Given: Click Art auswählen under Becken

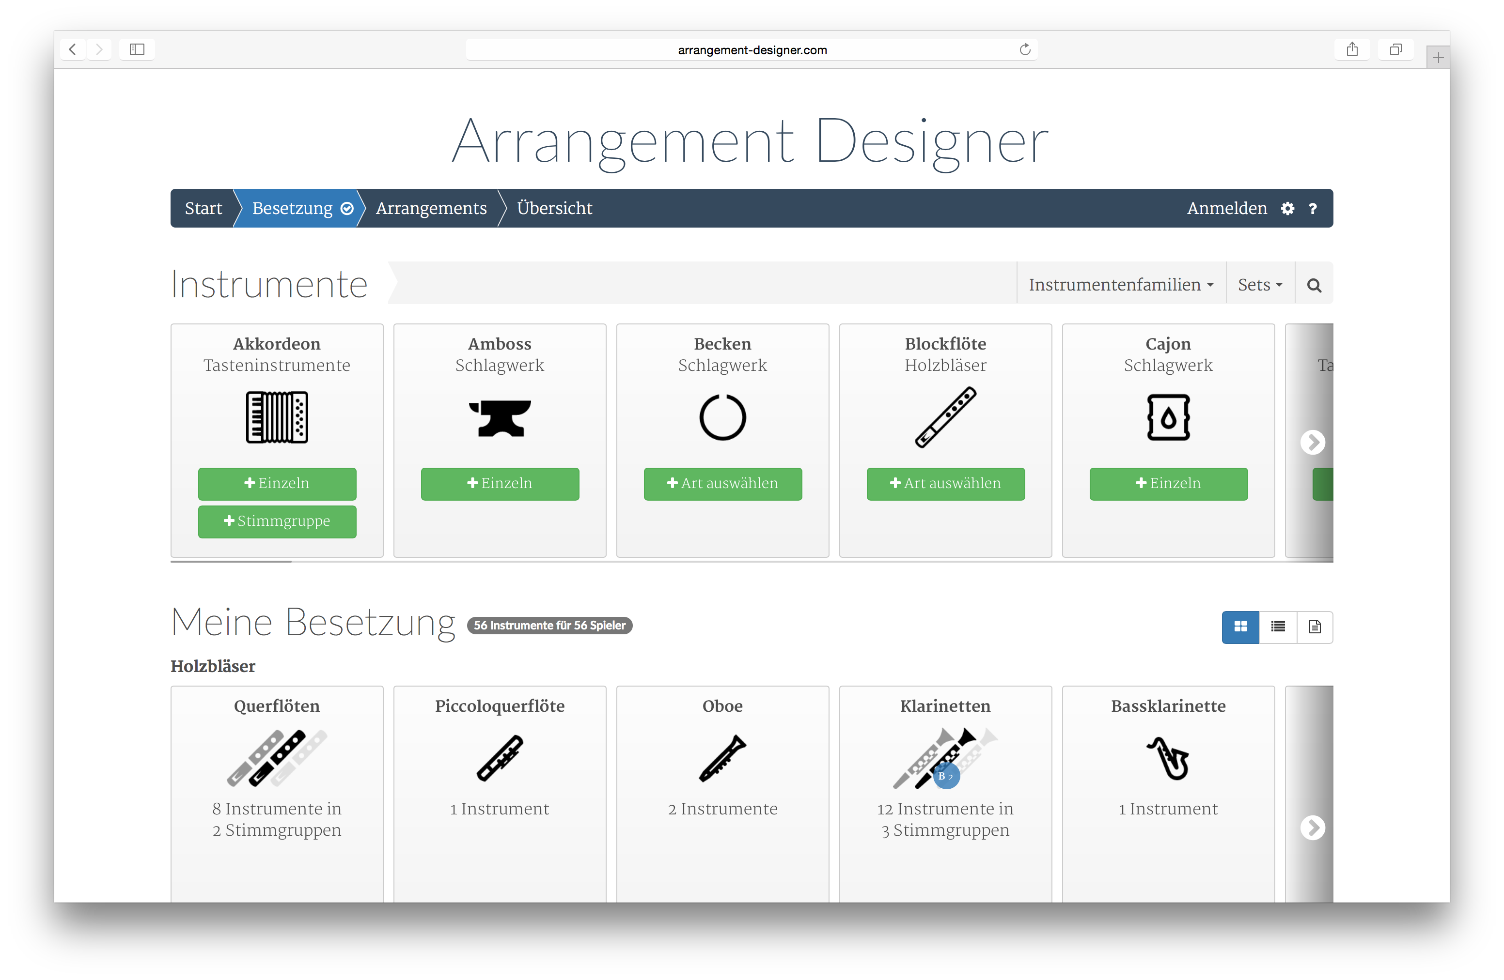Looking at the screenshot, I should (x=722, y=484).
